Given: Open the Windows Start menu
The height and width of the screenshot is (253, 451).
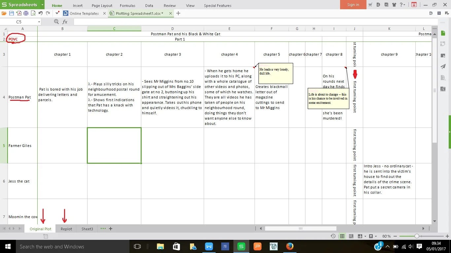Looking at the screenshot, I should pyautogui.click(x=8, y=246).
